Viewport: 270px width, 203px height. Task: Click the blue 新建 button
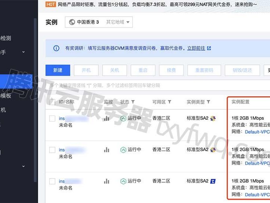tap(58, 70)
